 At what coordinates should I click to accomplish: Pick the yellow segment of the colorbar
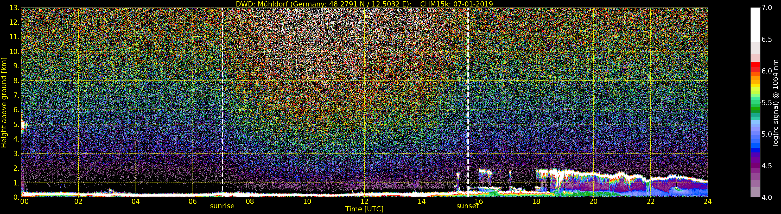point(755,86)
